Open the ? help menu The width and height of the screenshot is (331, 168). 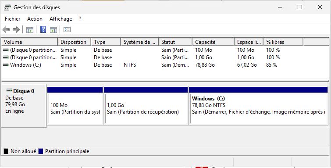(80, 19)
